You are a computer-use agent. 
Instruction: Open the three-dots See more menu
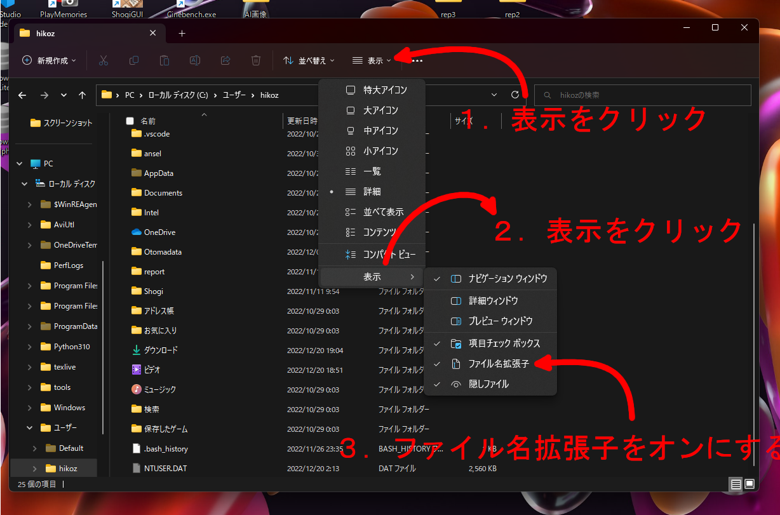tap(417, 61)
